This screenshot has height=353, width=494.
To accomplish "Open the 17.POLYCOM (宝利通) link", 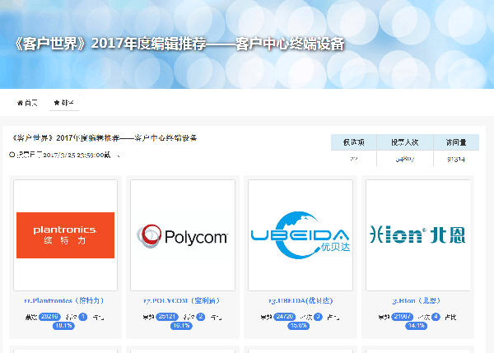I will pos(183,301).
